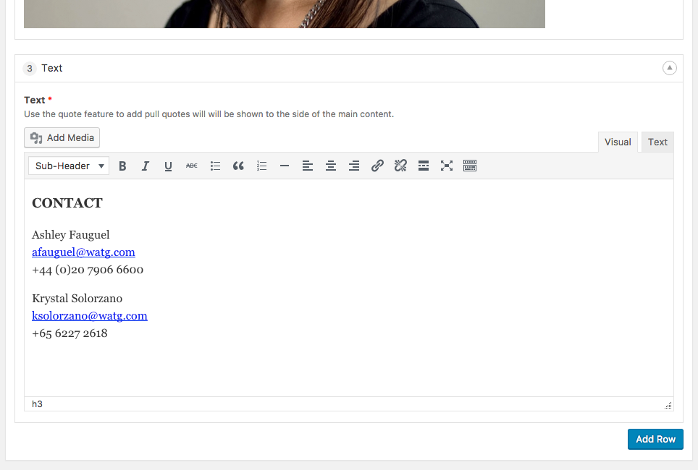
Task: Click the insert/edit link icon
Action: tap(377, 166)
